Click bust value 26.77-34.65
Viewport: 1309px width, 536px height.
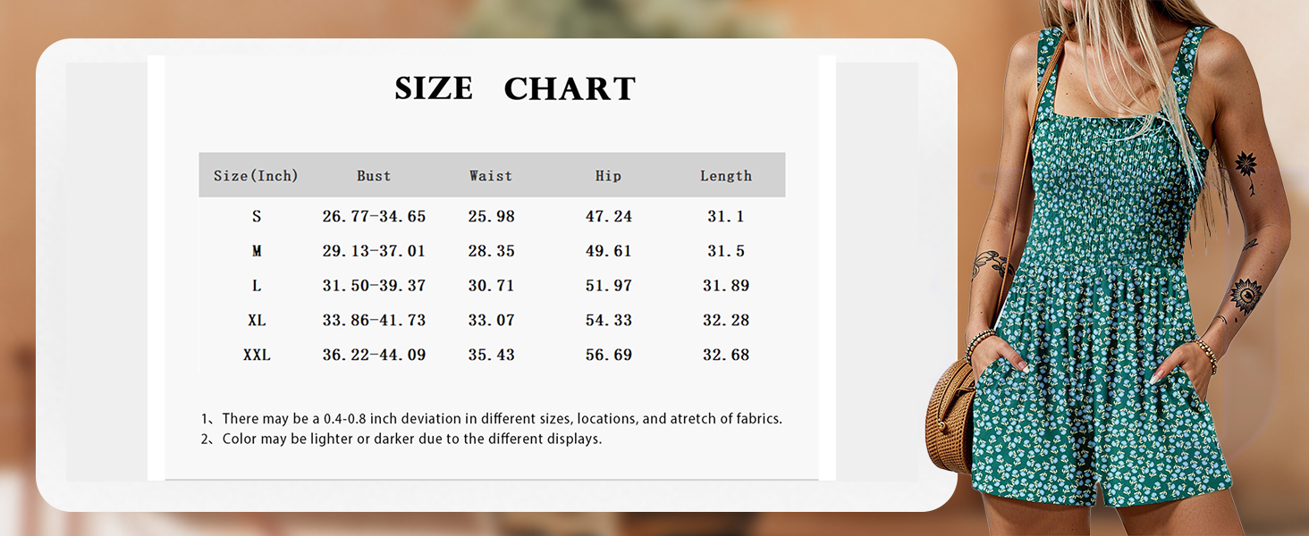374,216
